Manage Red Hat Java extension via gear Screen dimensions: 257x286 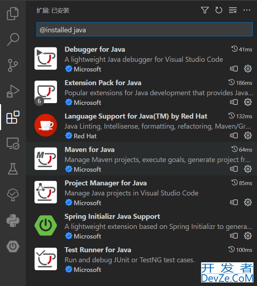pos(248,135)
